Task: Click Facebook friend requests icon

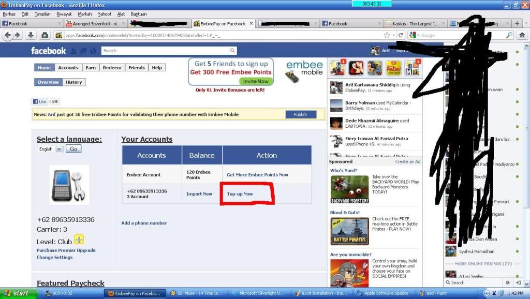Action: (73, 51)
